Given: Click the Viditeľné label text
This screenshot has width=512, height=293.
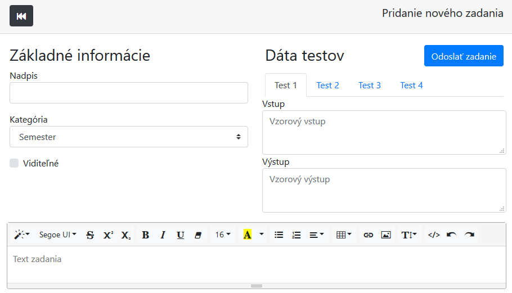Looking at the screenshot, I should (x=41, y=163).
